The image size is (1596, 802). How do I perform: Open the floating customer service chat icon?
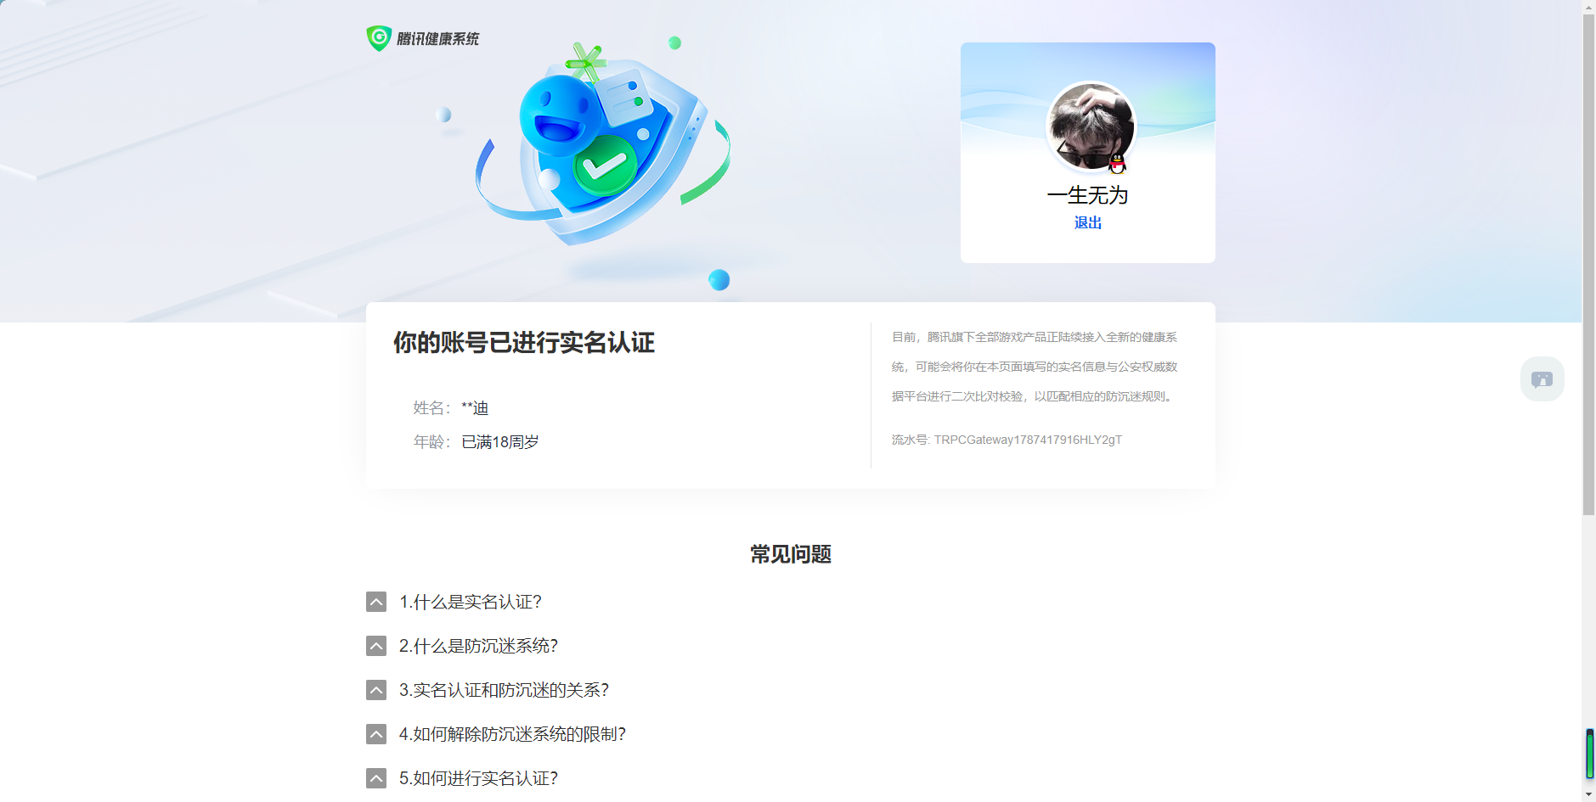click(1542, 379)
